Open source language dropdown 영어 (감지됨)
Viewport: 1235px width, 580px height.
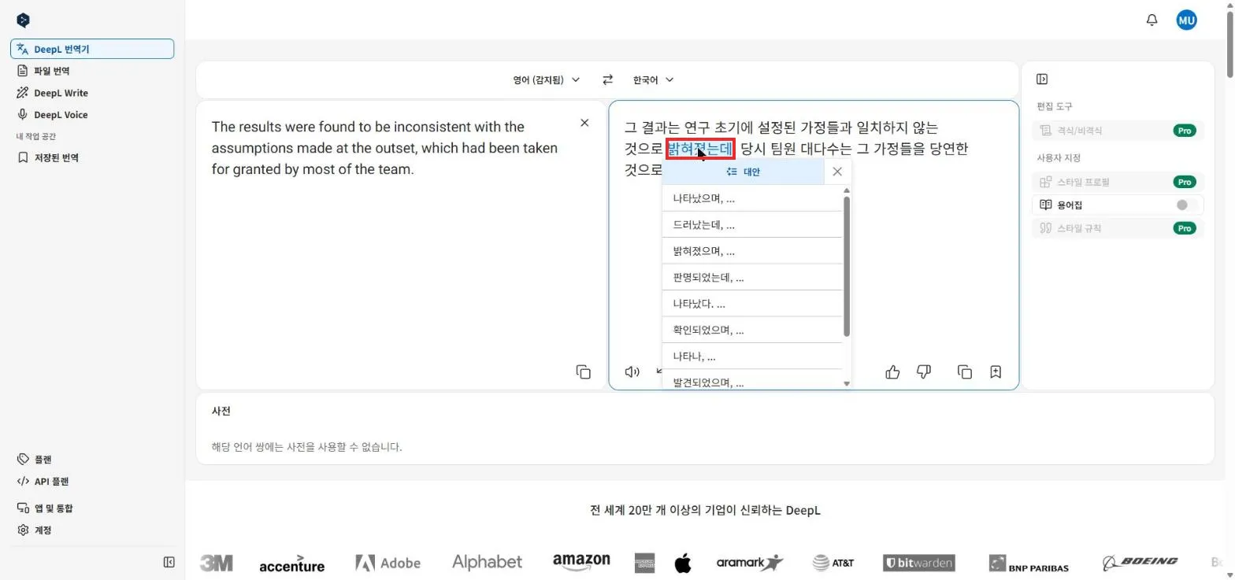point(547,79)
